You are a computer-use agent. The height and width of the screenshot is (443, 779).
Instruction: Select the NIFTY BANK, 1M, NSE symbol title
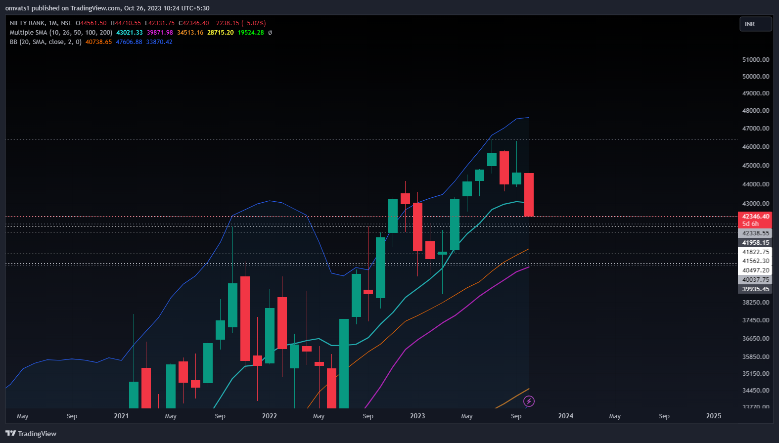pos(41,23)
